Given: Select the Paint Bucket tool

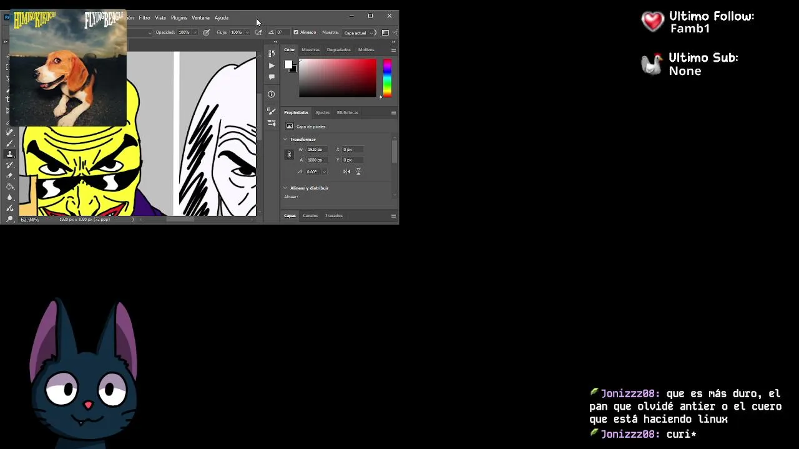Looking at the screenshot, I should click(x=9, y=186).
